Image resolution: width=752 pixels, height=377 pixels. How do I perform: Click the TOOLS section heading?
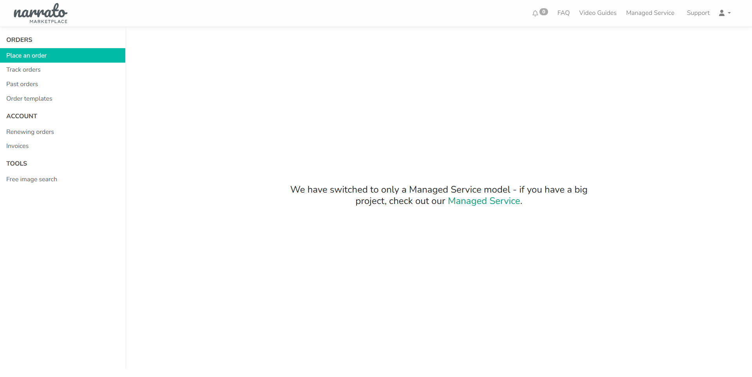coord(17,164)
